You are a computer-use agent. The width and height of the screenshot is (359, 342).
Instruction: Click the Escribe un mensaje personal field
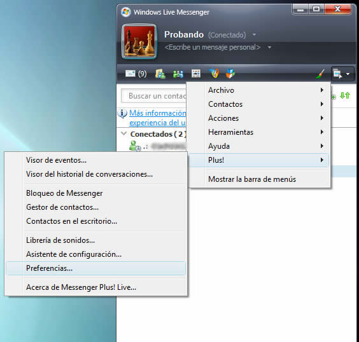coord(213,47)
